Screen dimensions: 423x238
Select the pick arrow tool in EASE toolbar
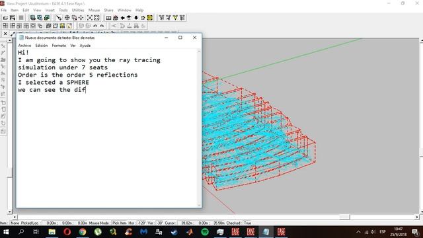pyautogui.click(x=59, y=18)
